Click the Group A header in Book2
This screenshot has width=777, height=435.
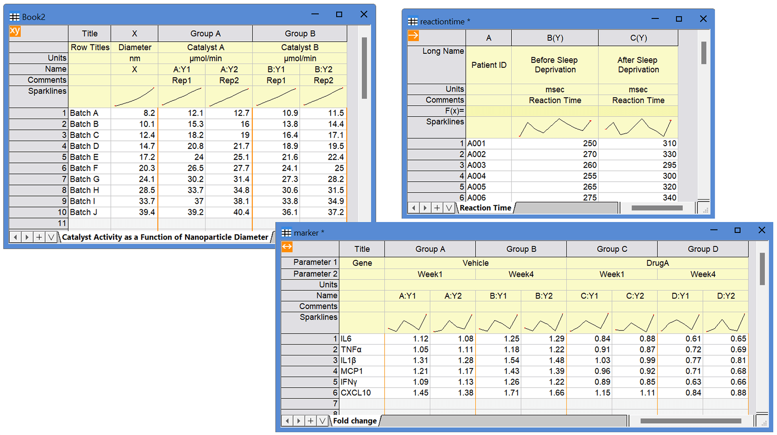(x=205, y=33)
